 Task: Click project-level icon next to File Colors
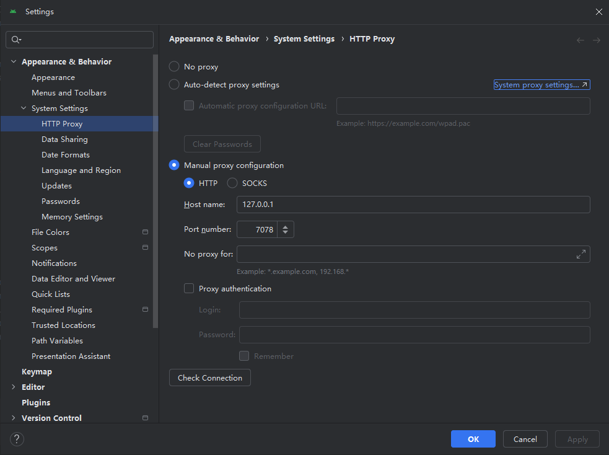[145, 232]
